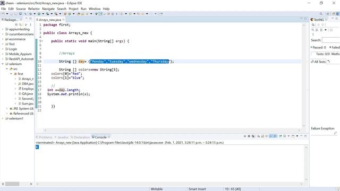This screenshot has width=340, height=191.
Task: Click Remove All Terminated Launches console icon
Action: coord(253,136)
